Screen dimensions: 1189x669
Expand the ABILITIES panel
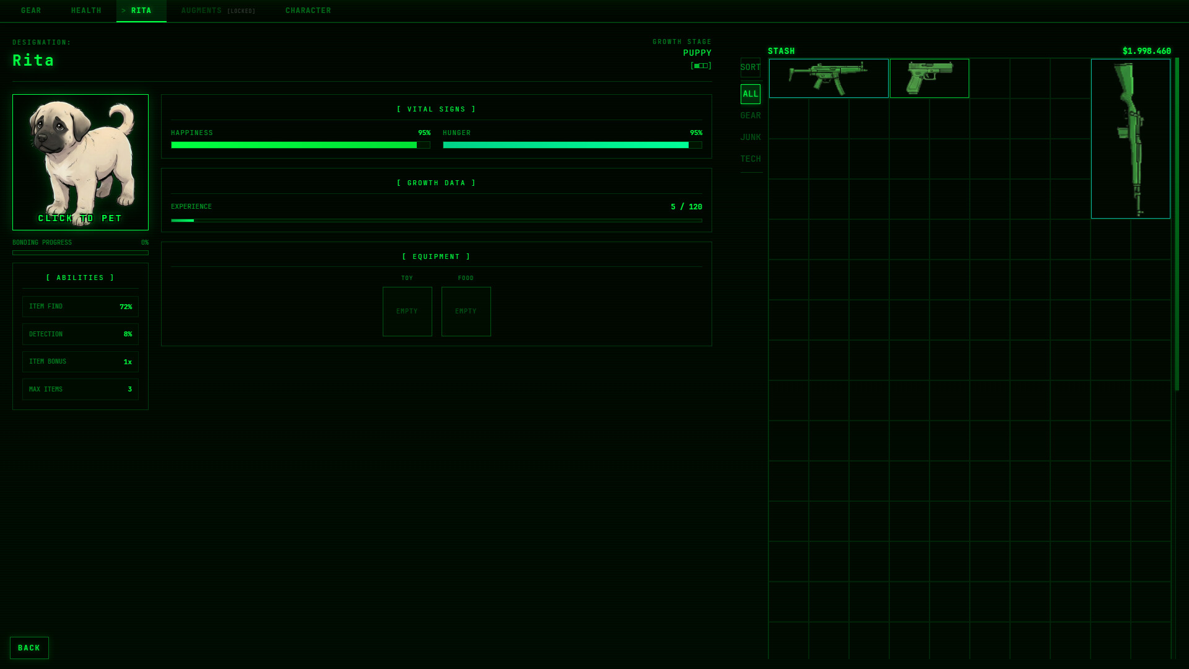click(x=80, y=278)
